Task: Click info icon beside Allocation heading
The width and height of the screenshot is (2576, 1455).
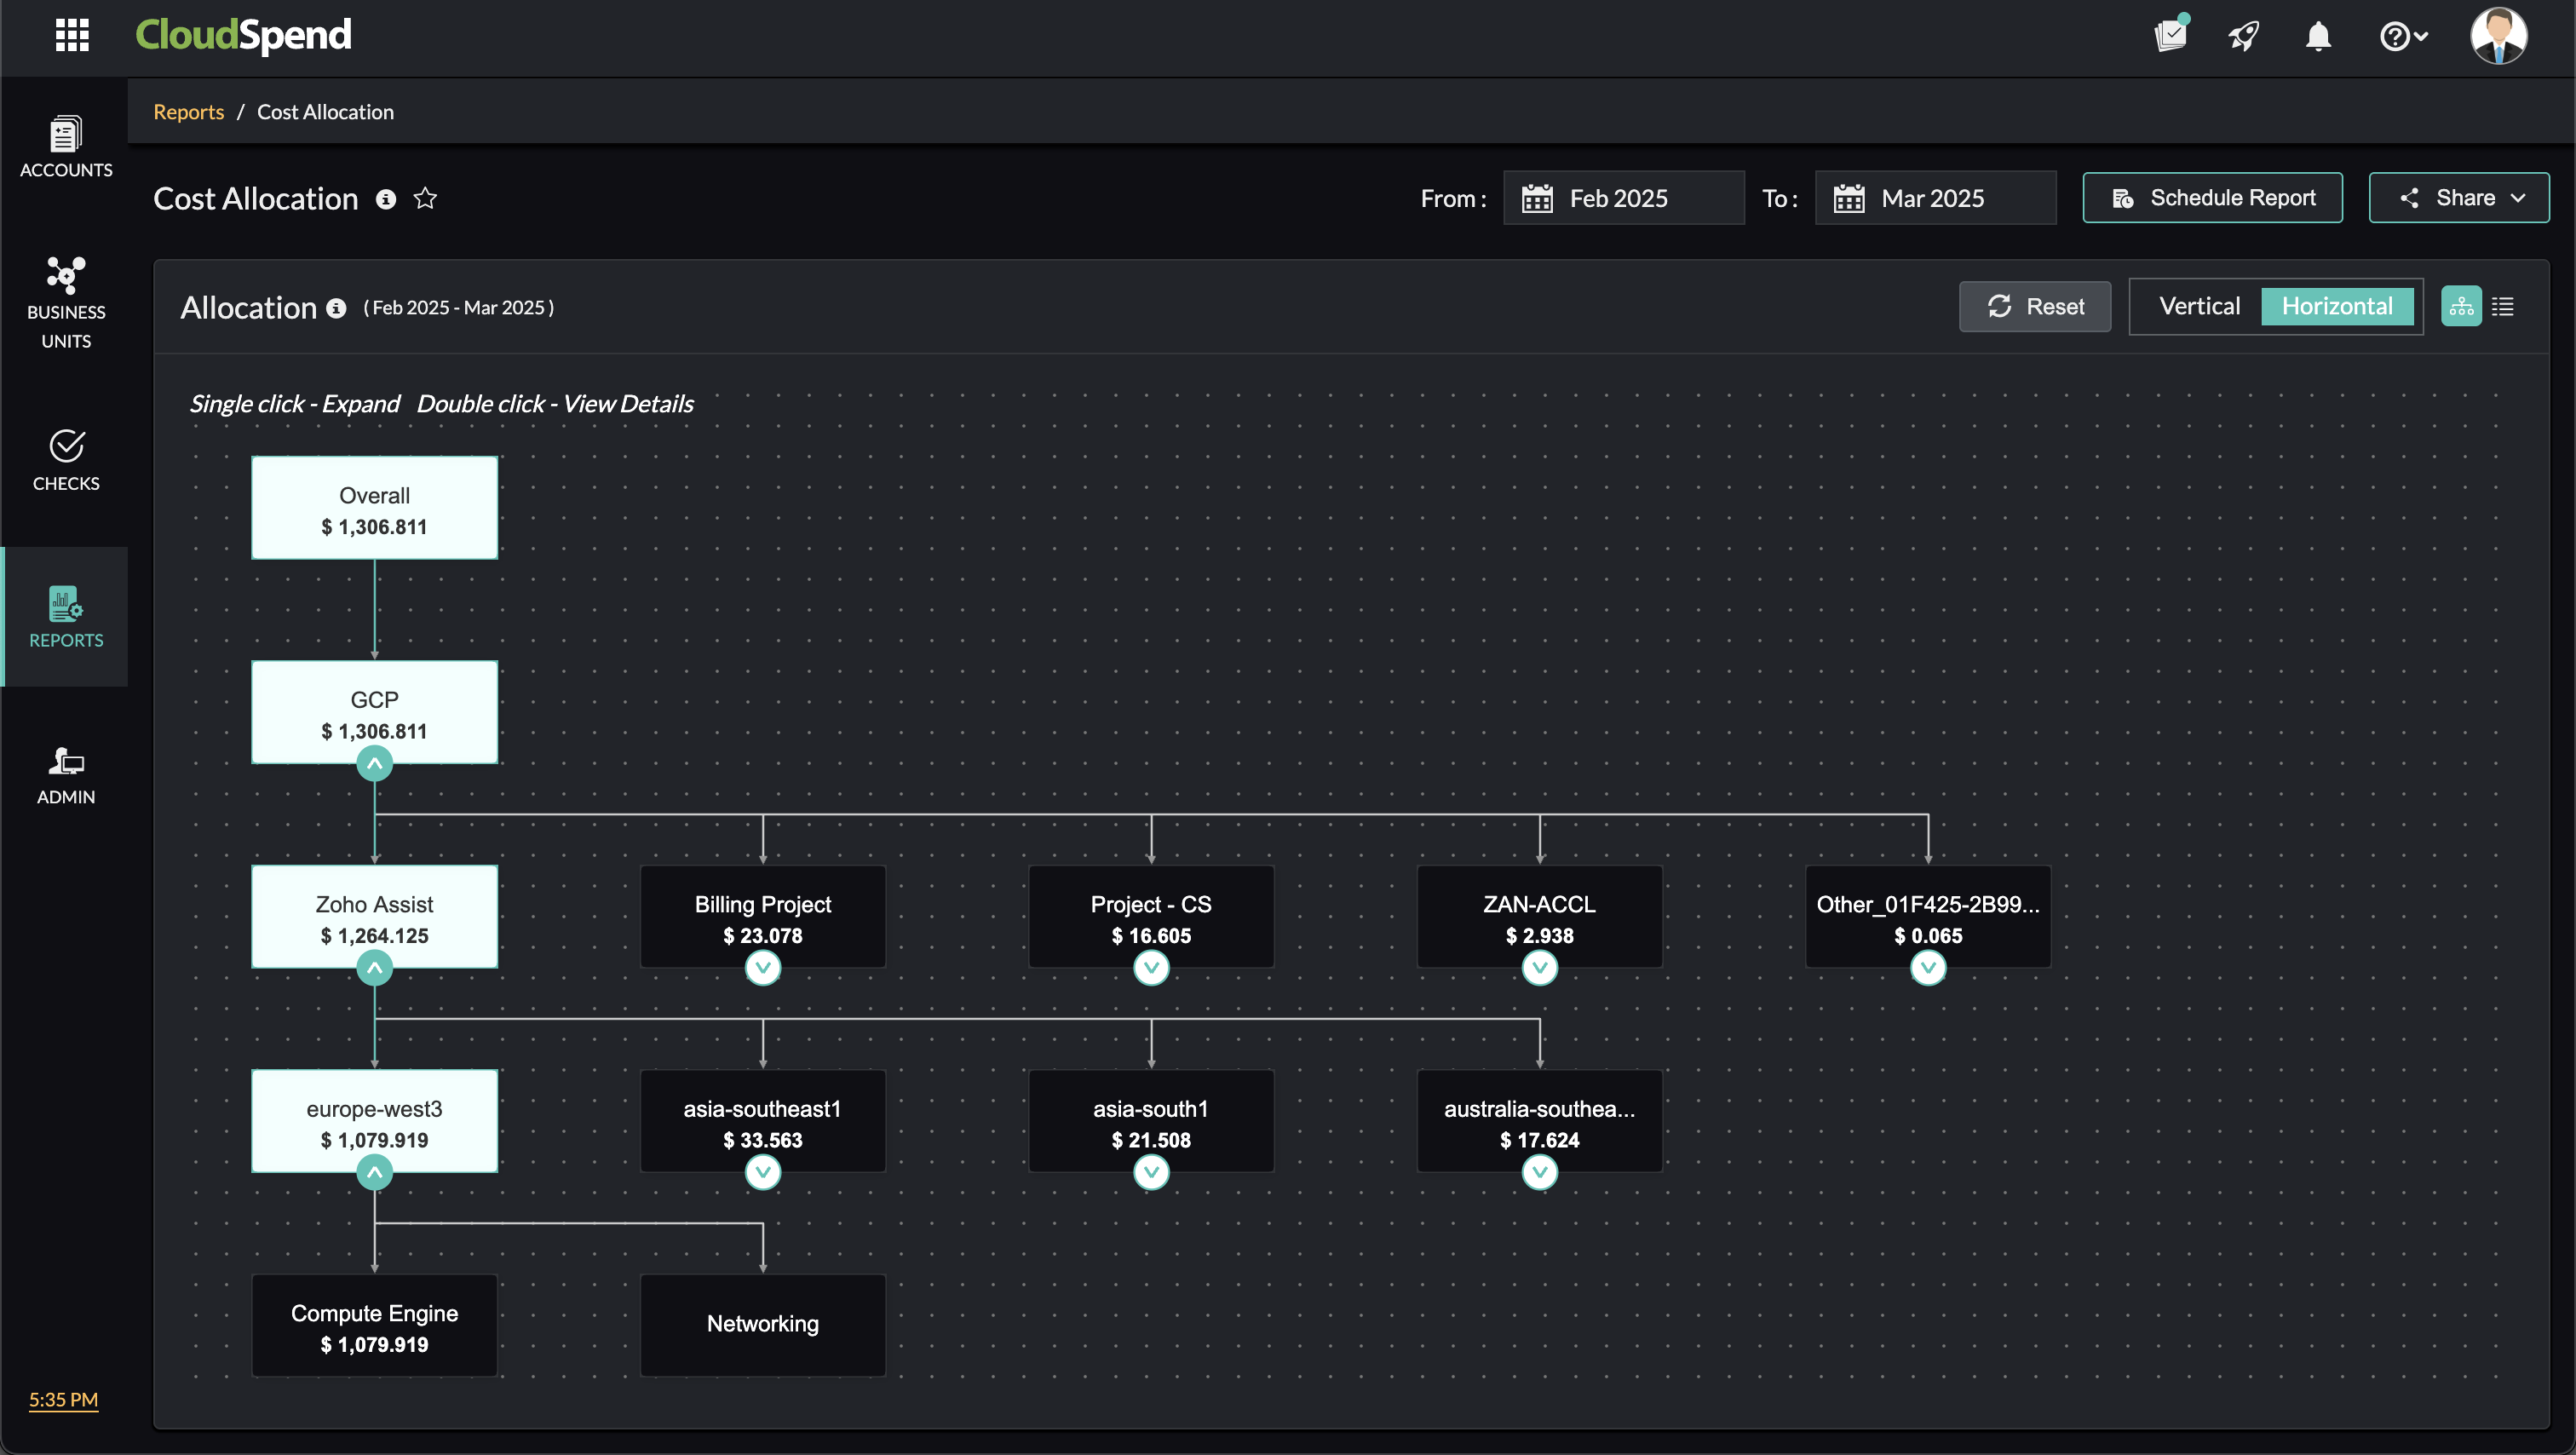Action: click(337, 308)
